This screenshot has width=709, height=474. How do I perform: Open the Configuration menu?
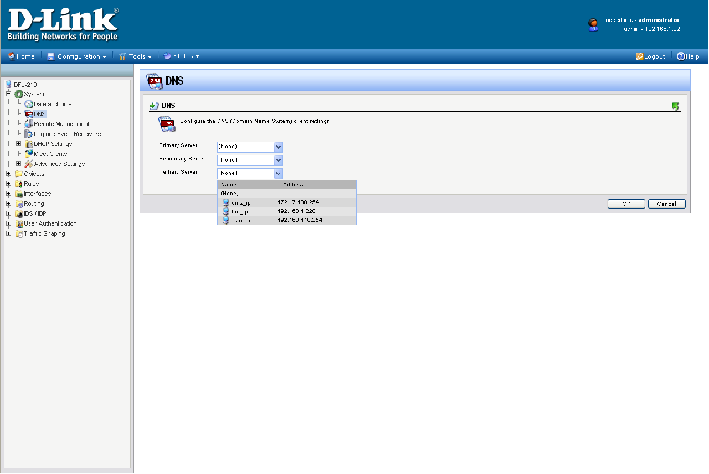point(76,56)
